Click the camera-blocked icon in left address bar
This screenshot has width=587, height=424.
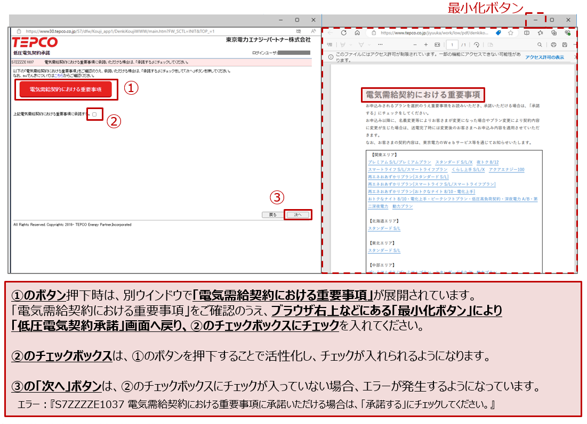299,31
